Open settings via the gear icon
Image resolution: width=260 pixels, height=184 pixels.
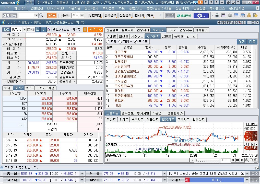tap(230, 15)
